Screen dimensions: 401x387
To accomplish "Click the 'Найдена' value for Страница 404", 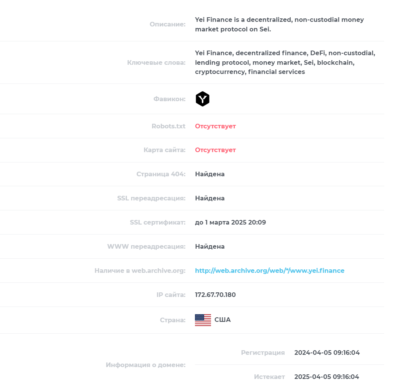I will click(x=210, y=174).
